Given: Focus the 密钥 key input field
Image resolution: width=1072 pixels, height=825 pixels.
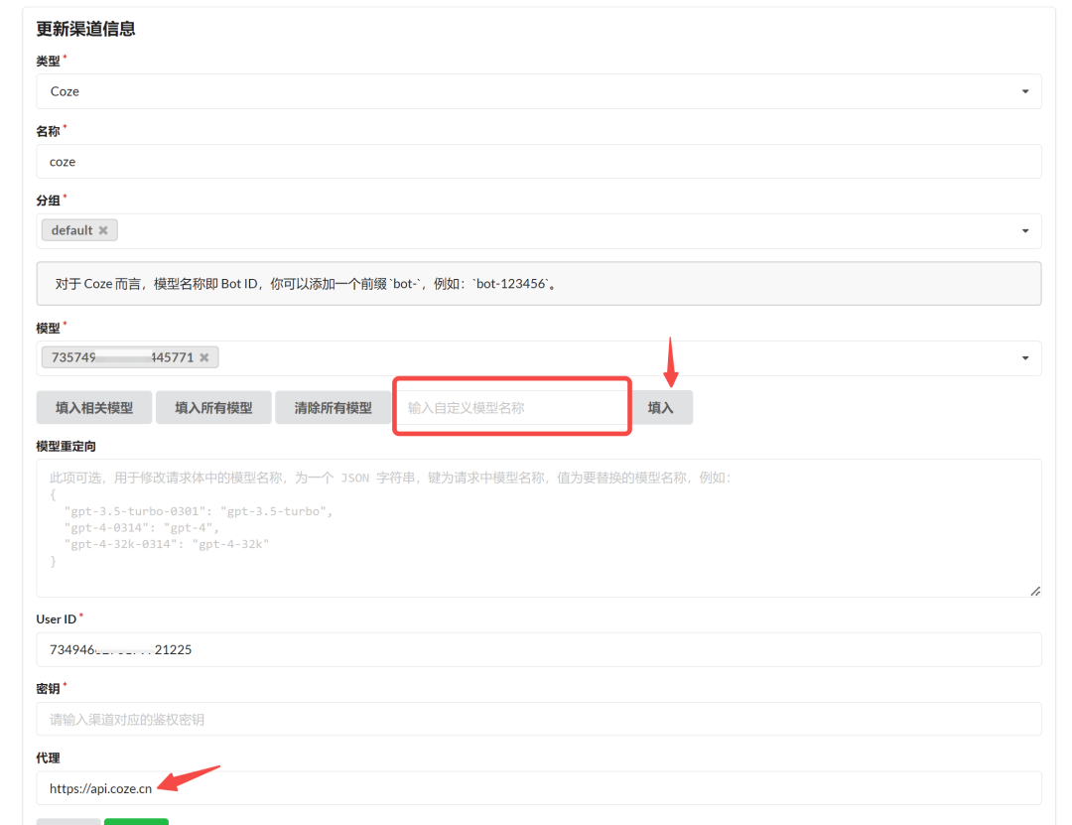Looking at the screenshot, I should [539, 720].
